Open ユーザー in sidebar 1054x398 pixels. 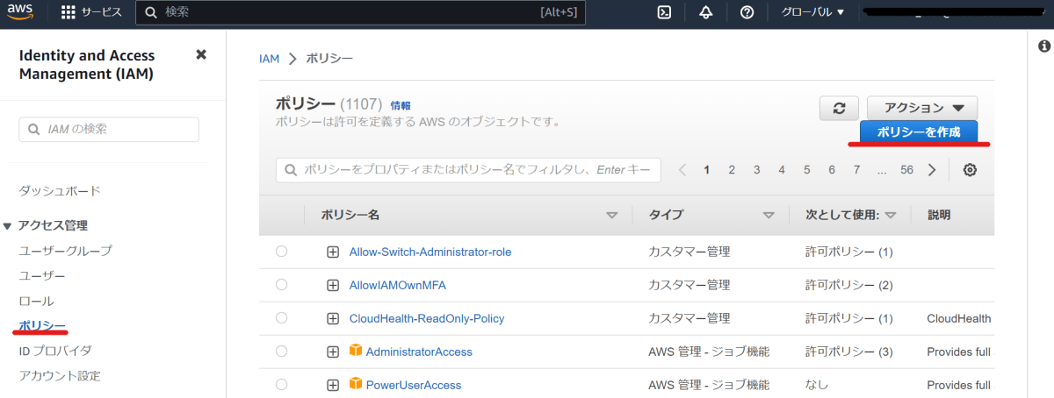coord(42,275)
